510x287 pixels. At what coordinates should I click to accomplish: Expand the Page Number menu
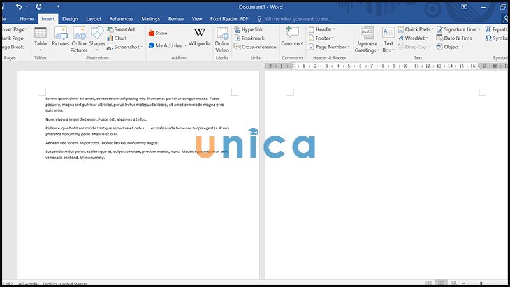[x=329, y=47]
